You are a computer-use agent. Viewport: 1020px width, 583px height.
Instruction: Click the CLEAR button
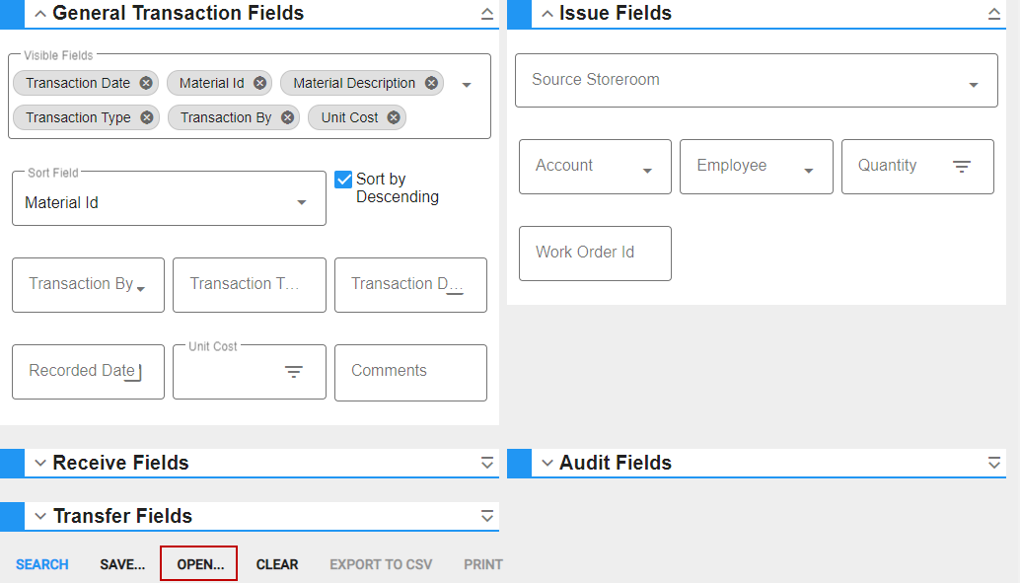point(277,564)
